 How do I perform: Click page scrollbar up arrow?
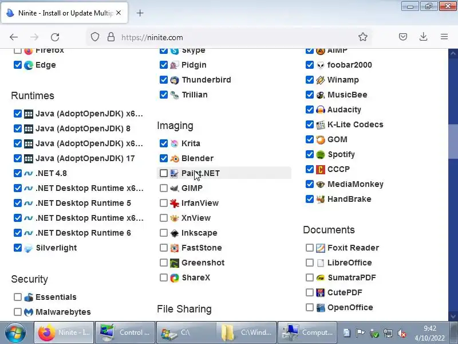453,53
